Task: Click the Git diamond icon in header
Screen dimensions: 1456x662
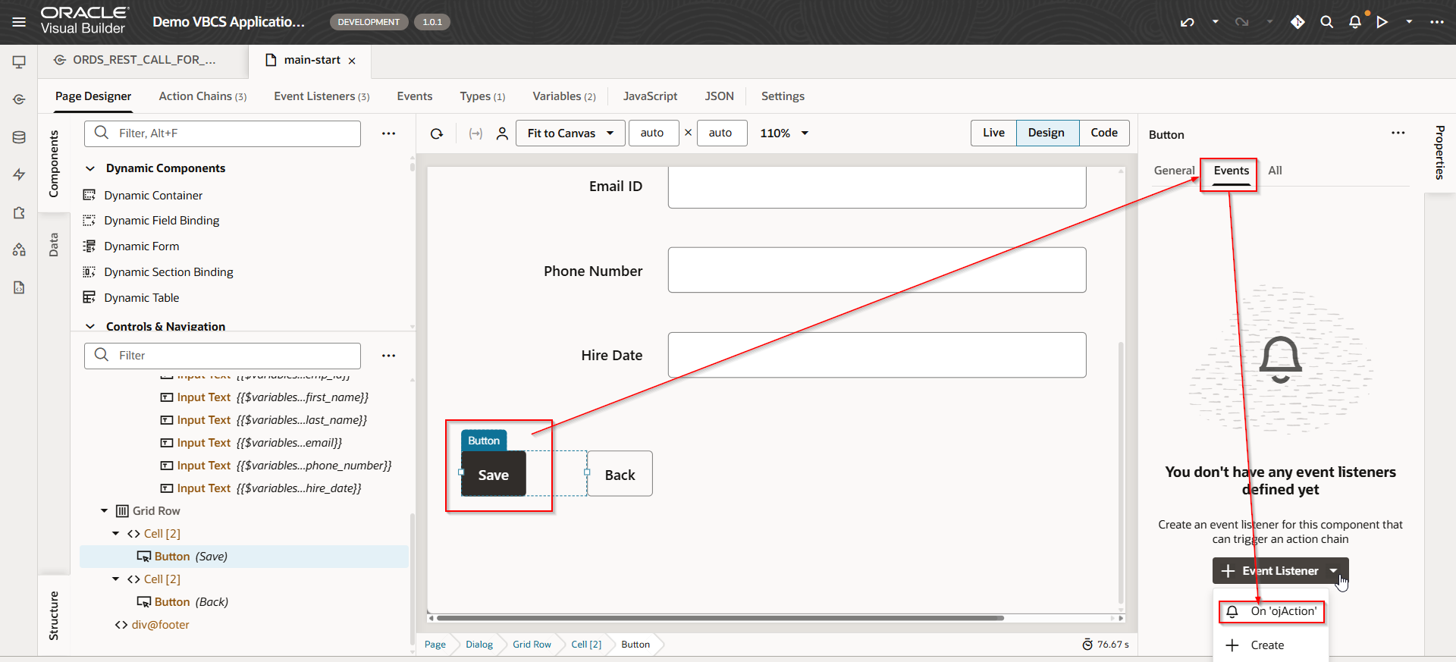Action: point(1298,22)
